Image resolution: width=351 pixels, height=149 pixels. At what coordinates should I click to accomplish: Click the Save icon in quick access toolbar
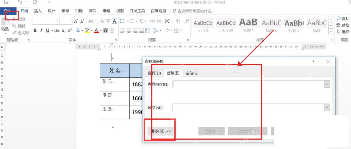click(6, 2)
